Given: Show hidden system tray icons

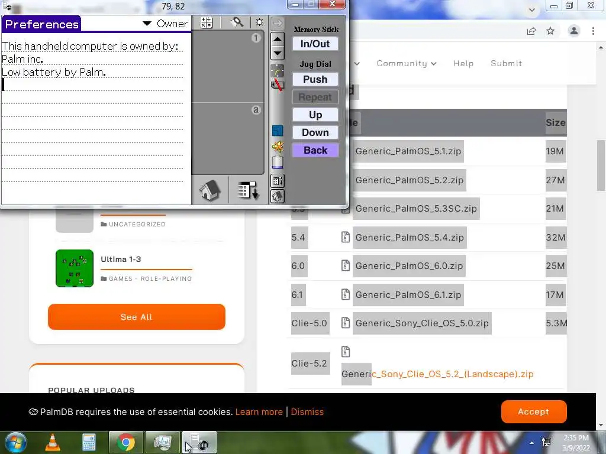Looking at the screenshot, I should (532, 443).
